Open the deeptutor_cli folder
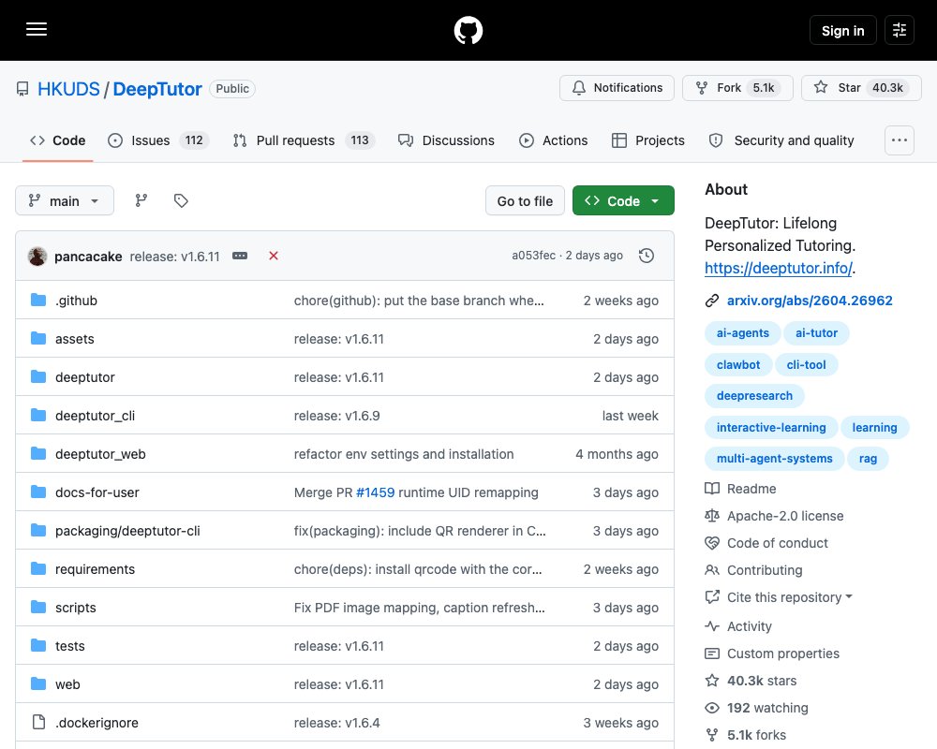Image resolution: width=937 pixels, height=749 pixels. [95, 416]
